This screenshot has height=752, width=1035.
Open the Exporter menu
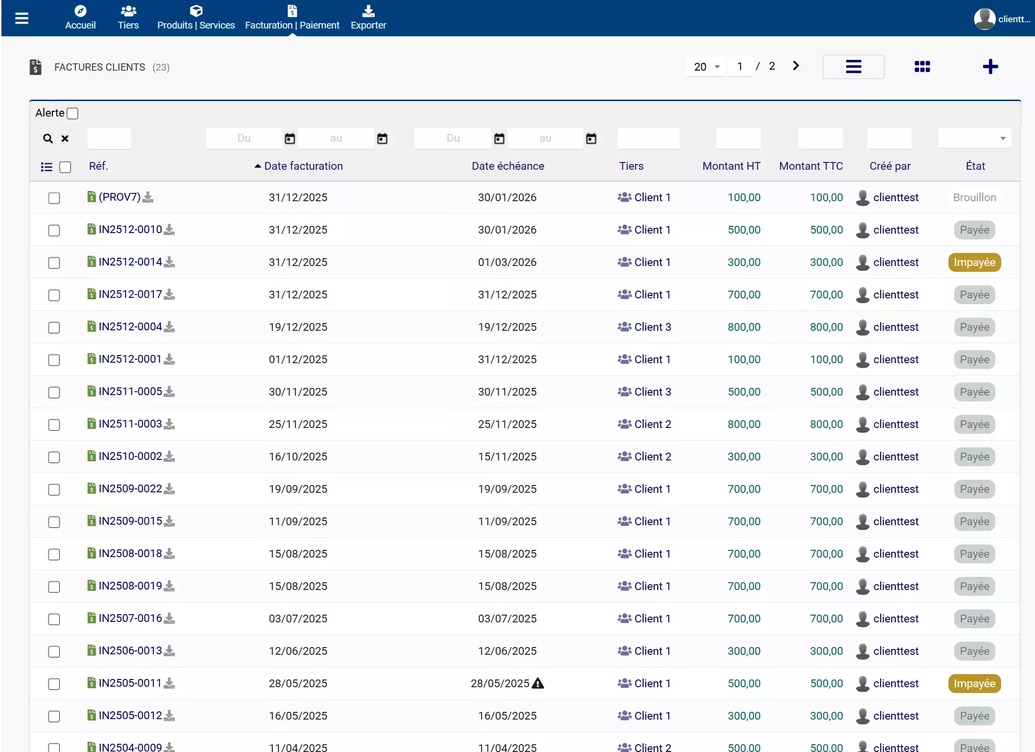(x=368, y=18)
